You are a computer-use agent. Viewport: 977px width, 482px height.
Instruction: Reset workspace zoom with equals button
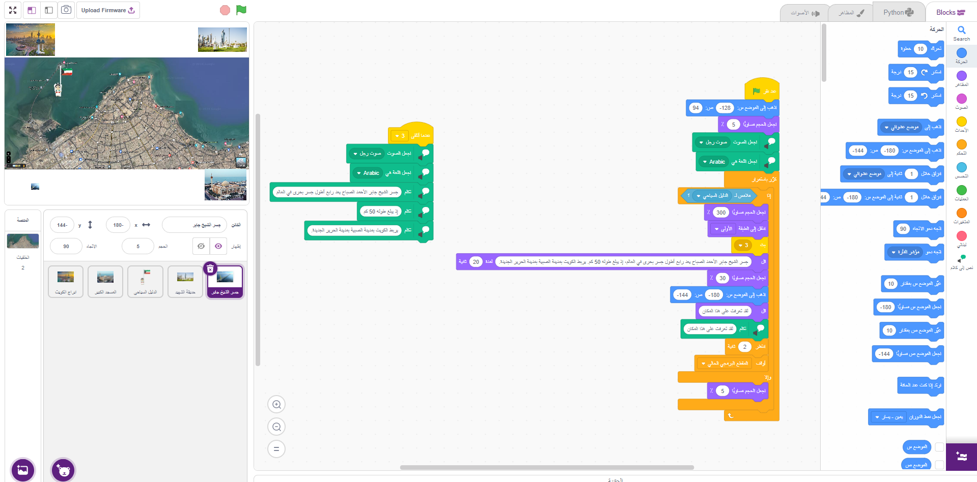tap(276, 449)
